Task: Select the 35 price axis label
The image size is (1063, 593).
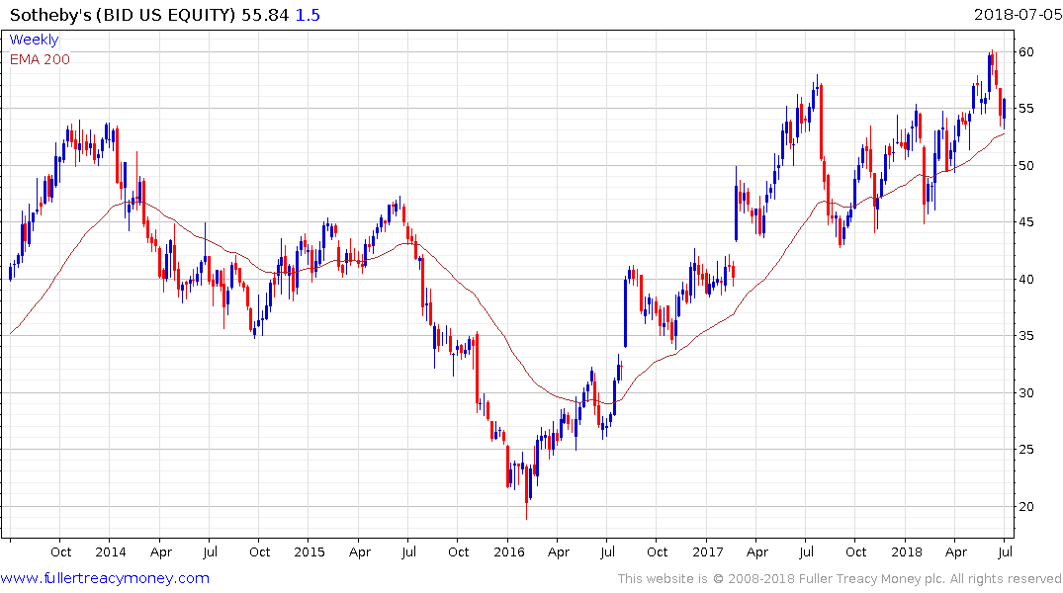Action: [x=1025, y=336]
